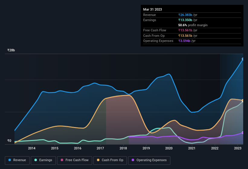Click the 2016 x-axis label

(78, 148)
